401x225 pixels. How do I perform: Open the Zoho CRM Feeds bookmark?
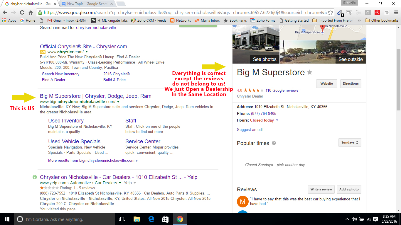coord(149,21)
